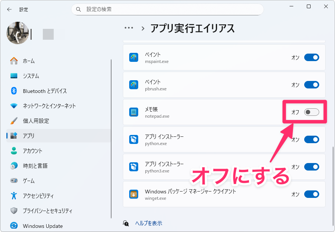Image resolution: width=335 pixels, height=232 pixels.
Task: Open ゲーム settings
Action: click(x=59, y=181)
